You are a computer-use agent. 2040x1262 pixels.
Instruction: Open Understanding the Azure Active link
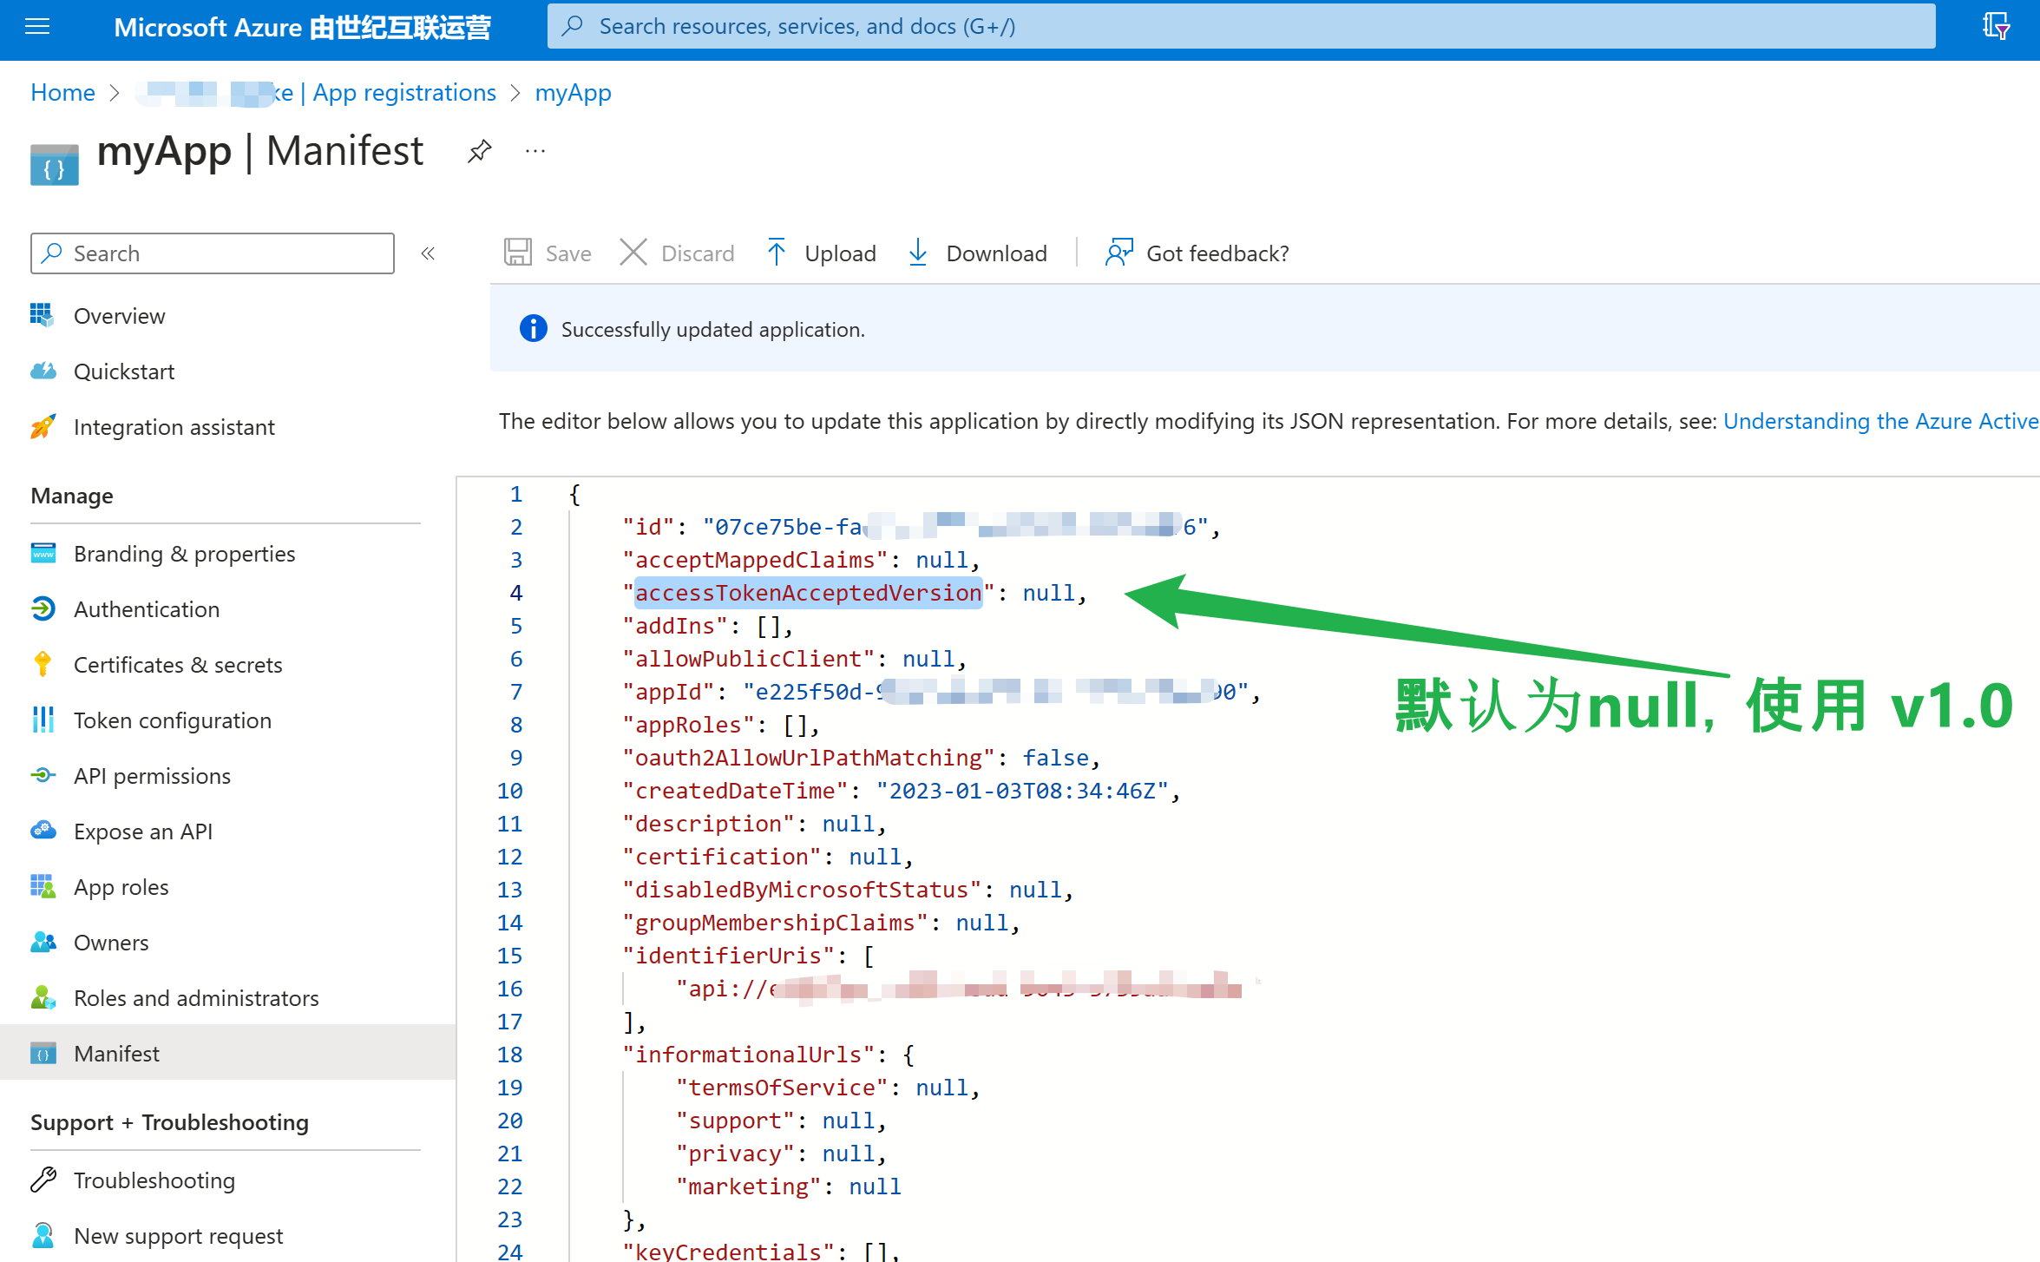(x=1879, y=421)
